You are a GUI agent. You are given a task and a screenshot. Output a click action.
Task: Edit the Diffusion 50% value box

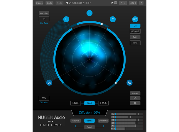coord(44,98)
